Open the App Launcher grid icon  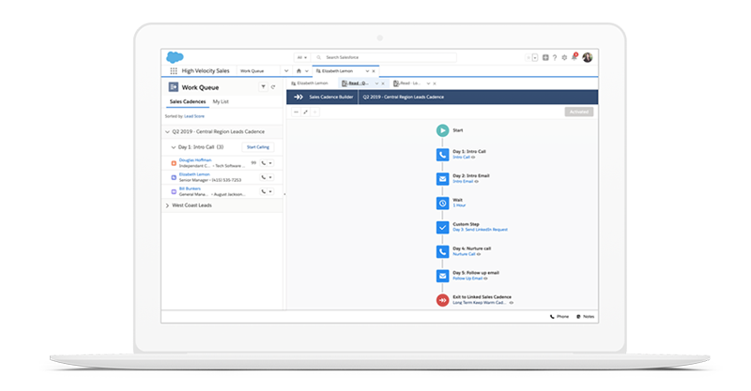pyautogui.click(x=174, y=71)
